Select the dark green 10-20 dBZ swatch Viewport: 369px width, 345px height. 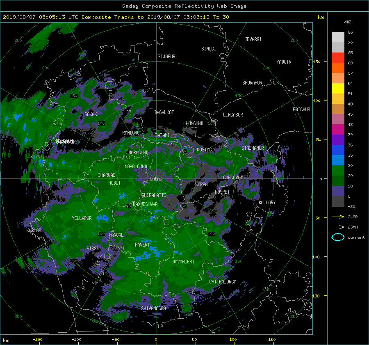pyautogui.click(x=338, y=180)
